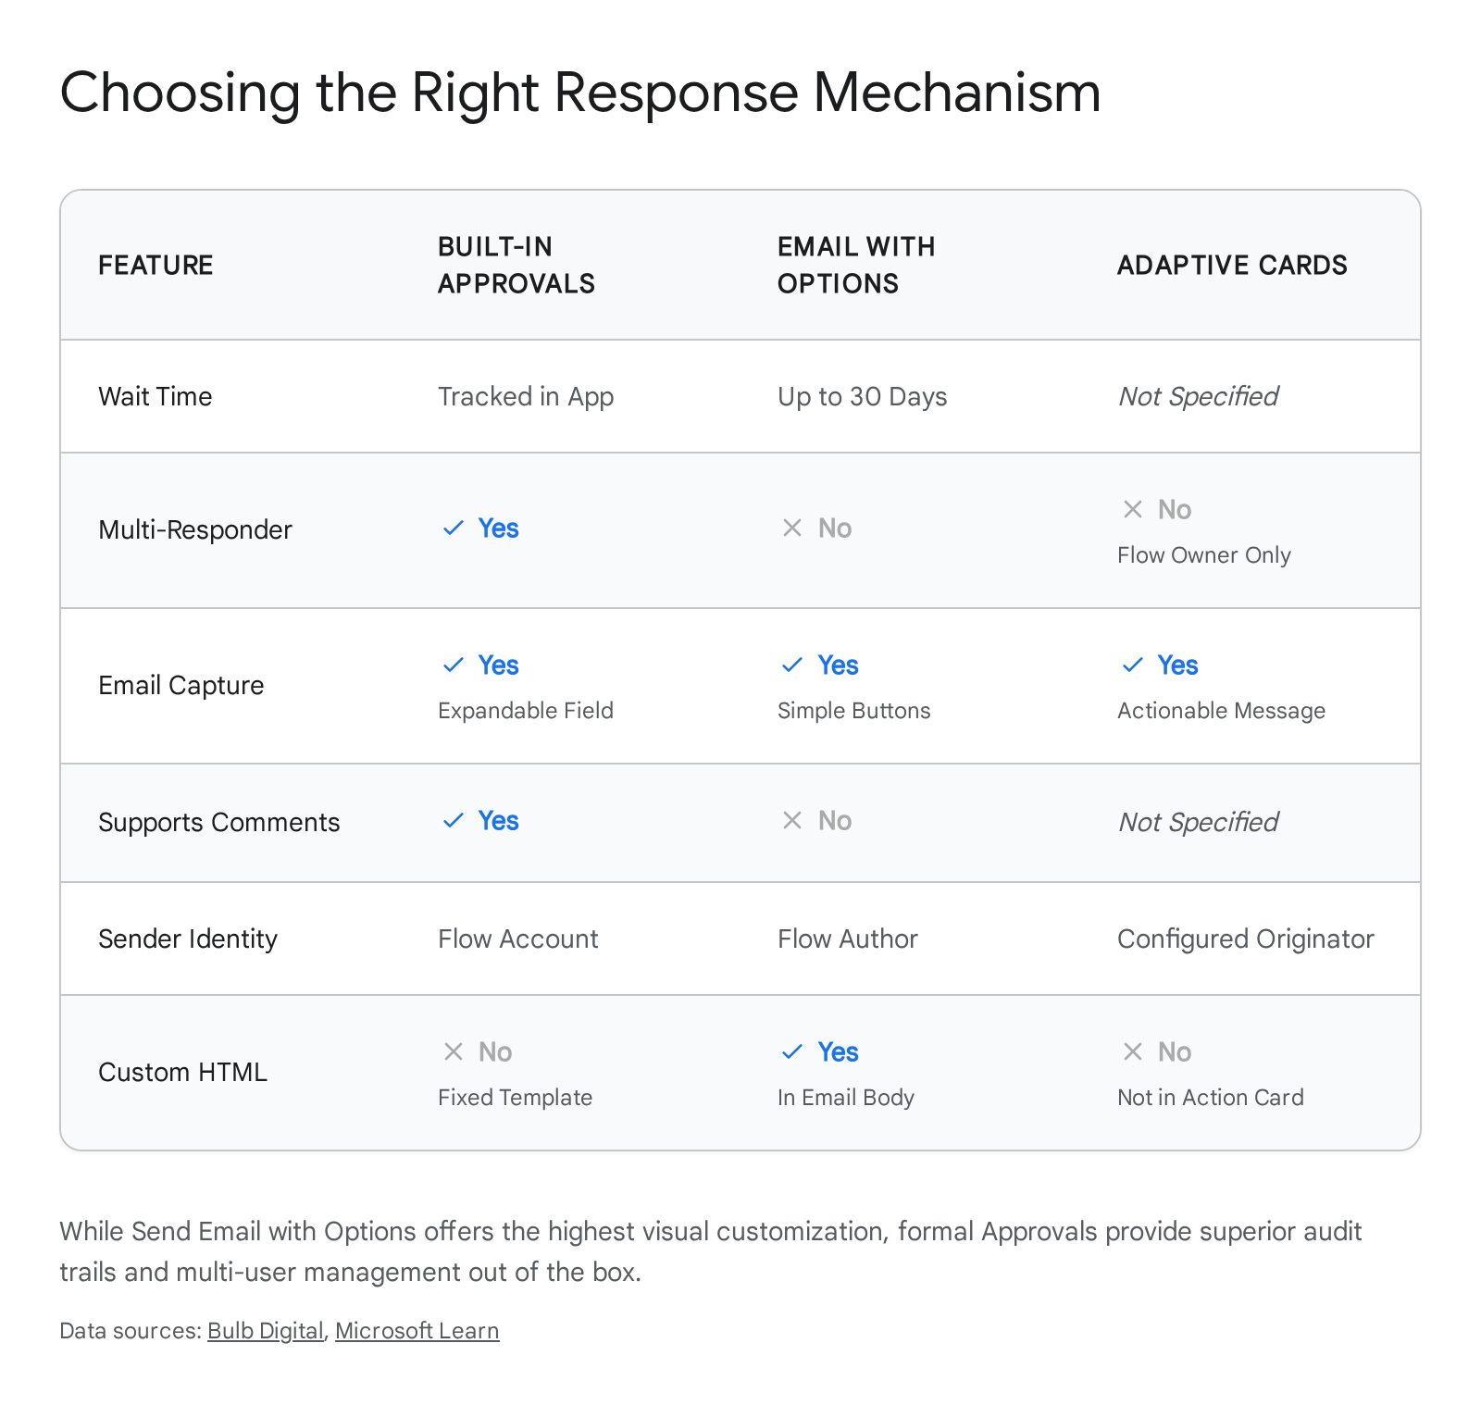Select the Wait Time row label
The image size is (1481, 1405).
pos(156,397)
